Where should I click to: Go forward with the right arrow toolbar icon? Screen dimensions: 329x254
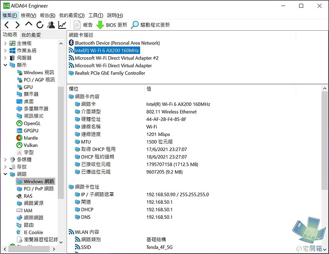pyautogui.click(x=18, y=25)
